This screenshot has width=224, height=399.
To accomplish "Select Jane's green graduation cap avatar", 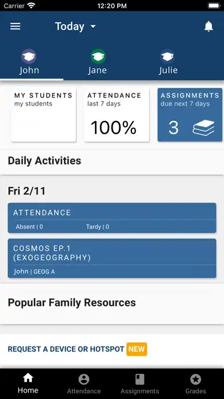I will point(98,56).
